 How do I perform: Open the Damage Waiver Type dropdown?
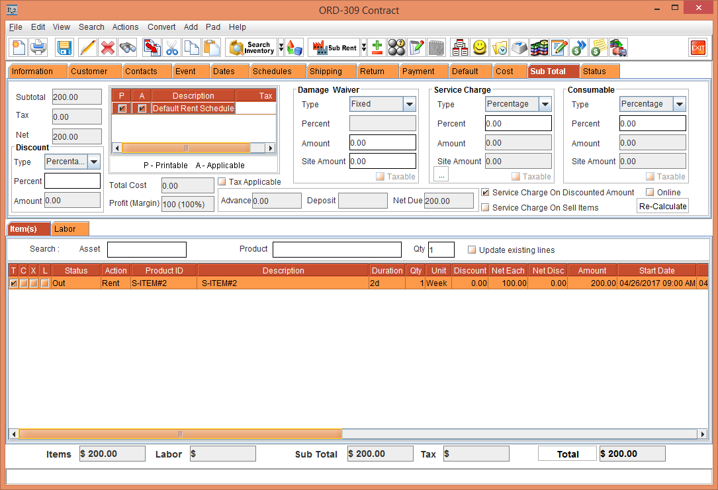(409, 104)
